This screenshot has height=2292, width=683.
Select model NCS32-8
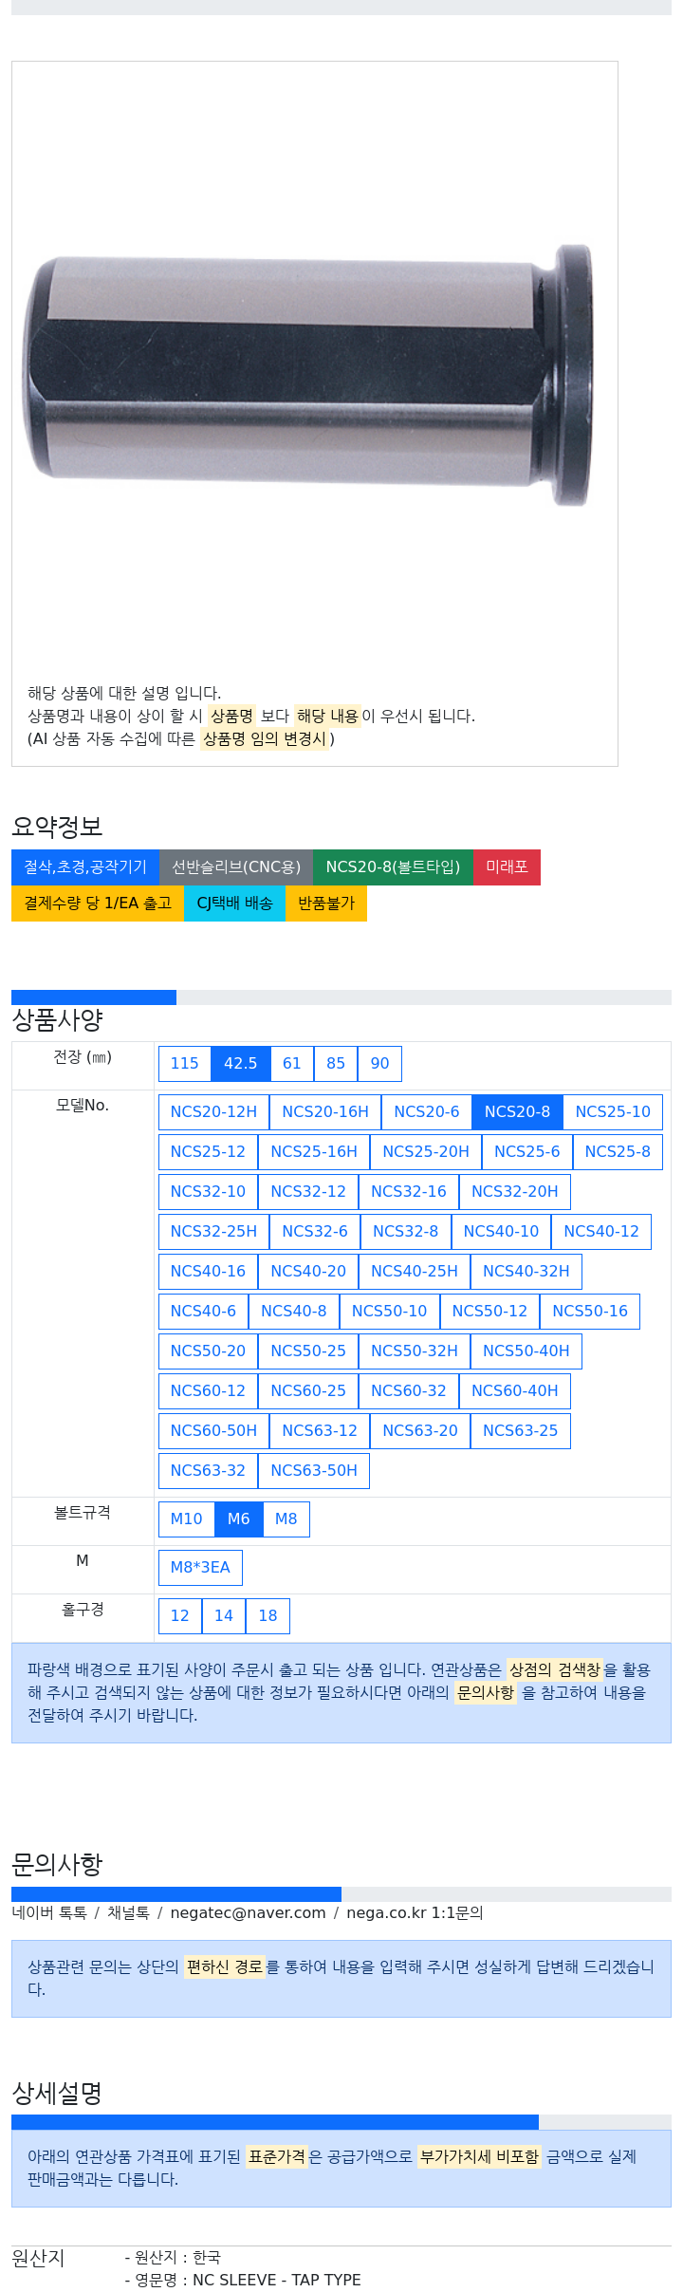(406, 1232)
